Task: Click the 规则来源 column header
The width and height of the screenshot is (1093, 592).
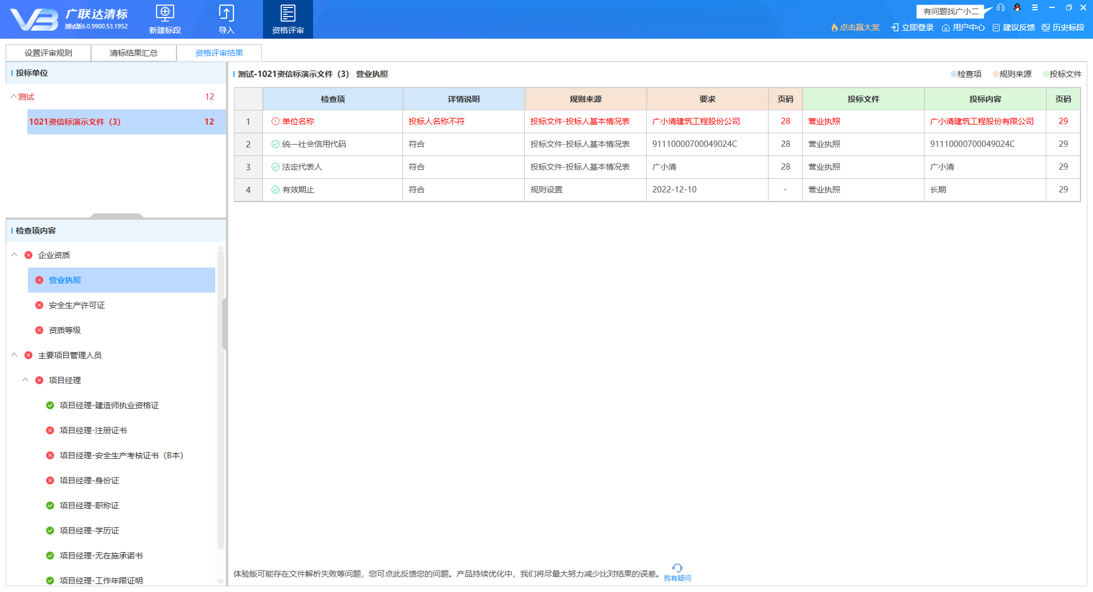Action: click(x=586, y=99)
